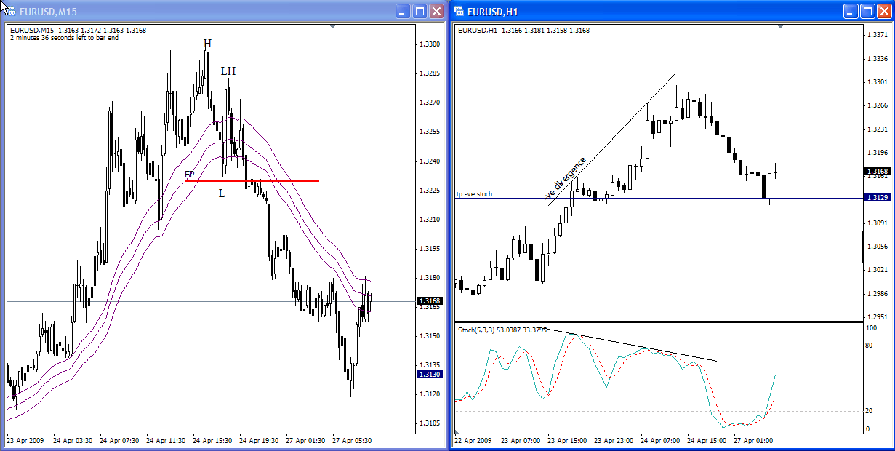Select the "LH" text label on M15 chart
This screenshot has height=451, width=895.
tap(228, 71)
